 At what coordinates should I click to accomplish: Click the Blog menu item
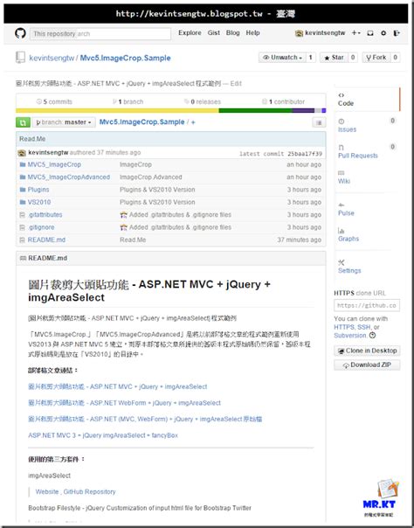(x=232, y=32)
